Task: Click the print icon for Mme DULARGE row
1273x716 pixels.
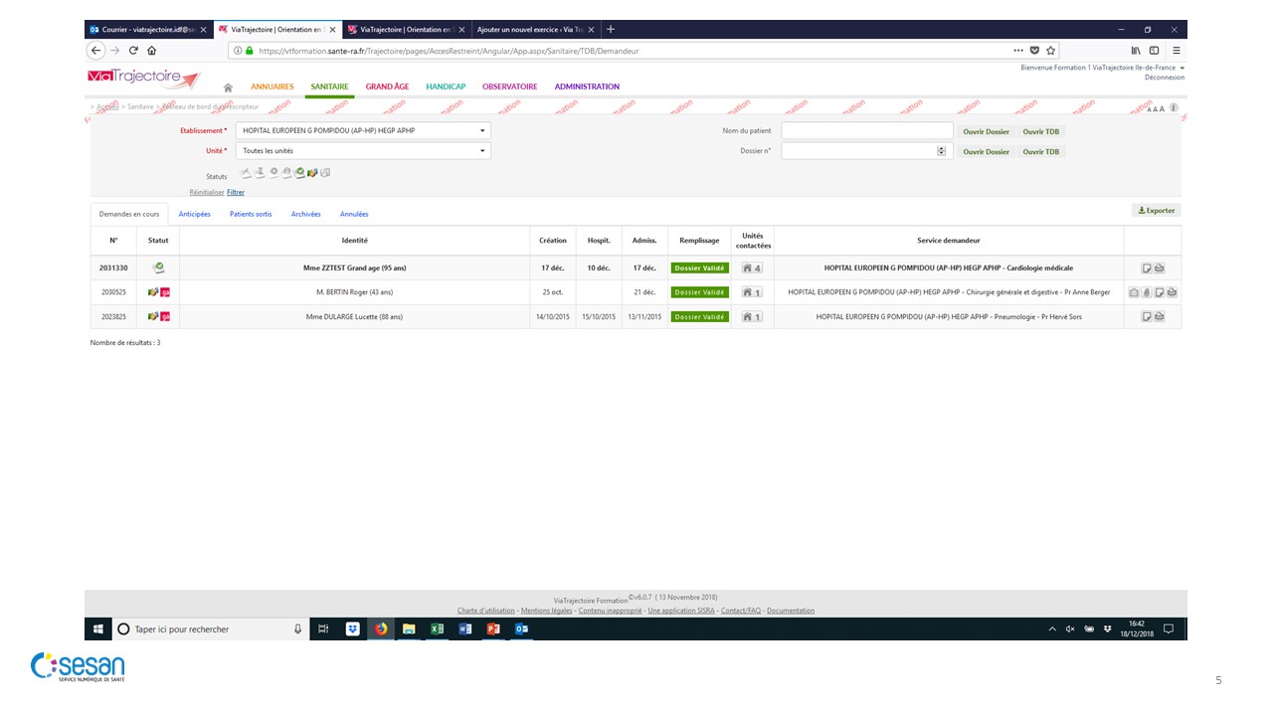Action: pos(1160,316)
